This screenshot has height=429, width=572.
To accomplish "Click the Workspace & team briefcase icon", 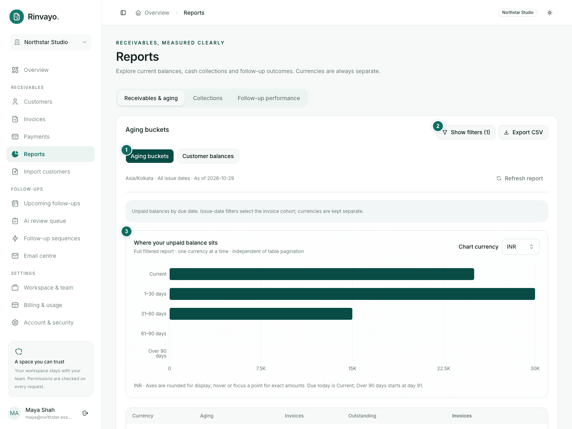I will 15,288.
